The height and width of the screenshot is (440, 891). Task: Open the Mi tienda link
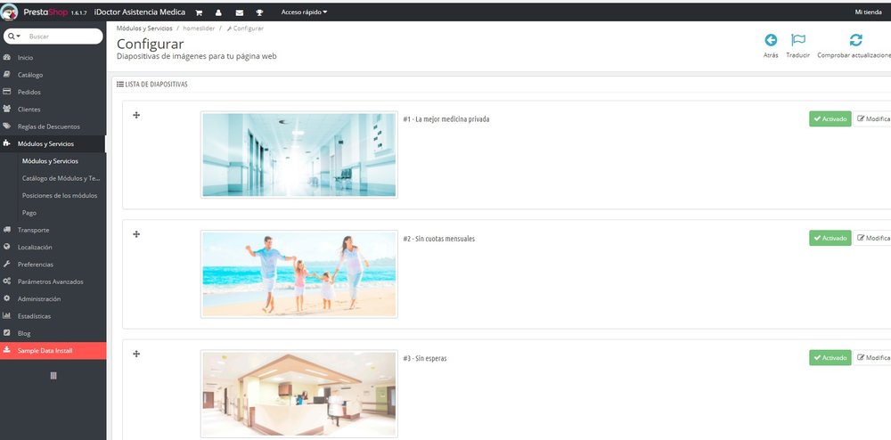tap(868, 12)
